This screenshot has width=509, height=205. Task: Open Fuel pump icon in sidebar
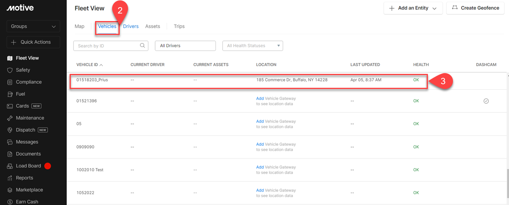coord(10,94)
